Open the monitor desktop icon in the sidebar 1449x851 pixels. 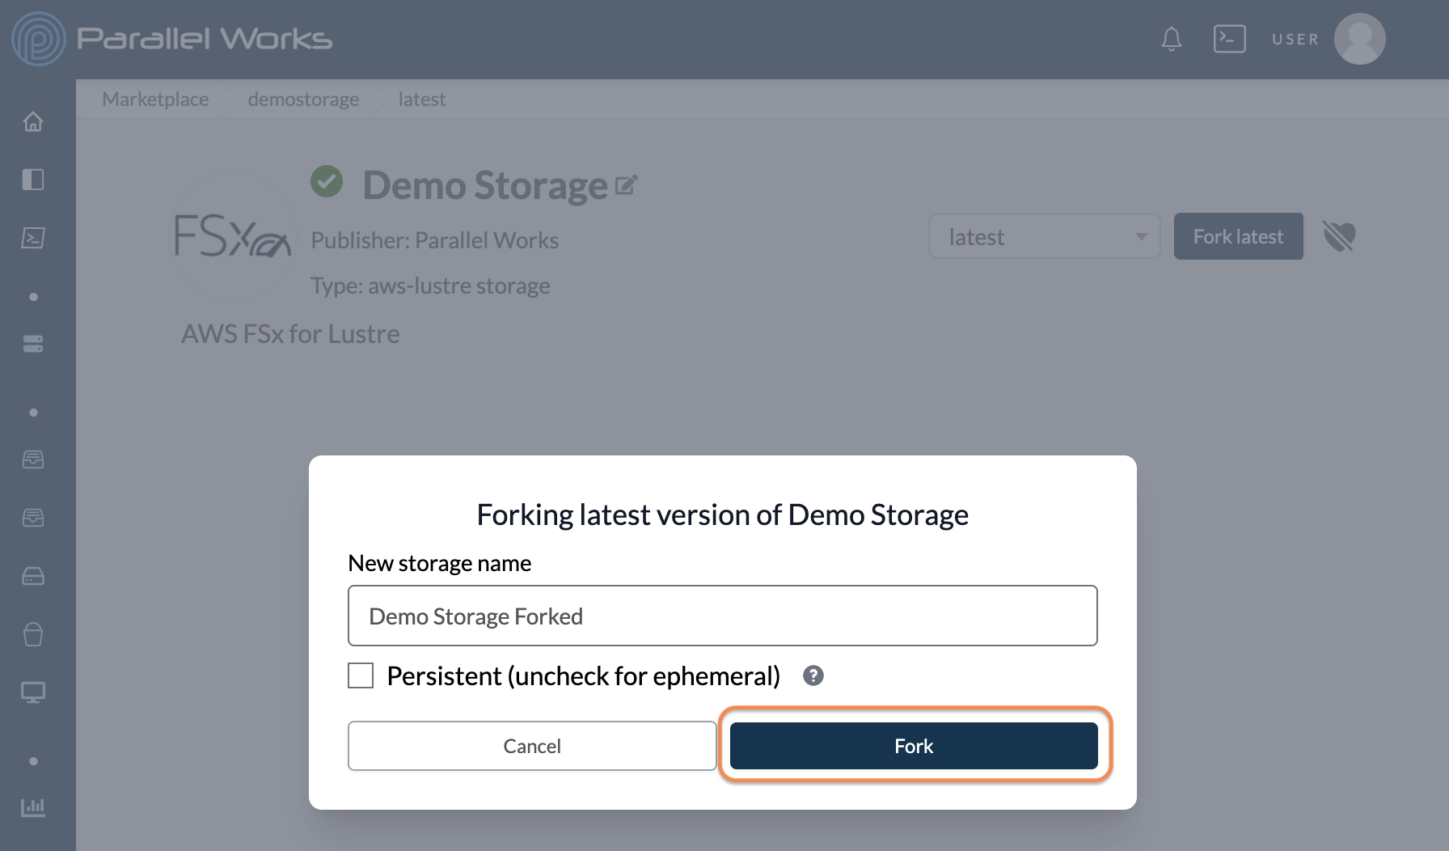tap(33, 692)
